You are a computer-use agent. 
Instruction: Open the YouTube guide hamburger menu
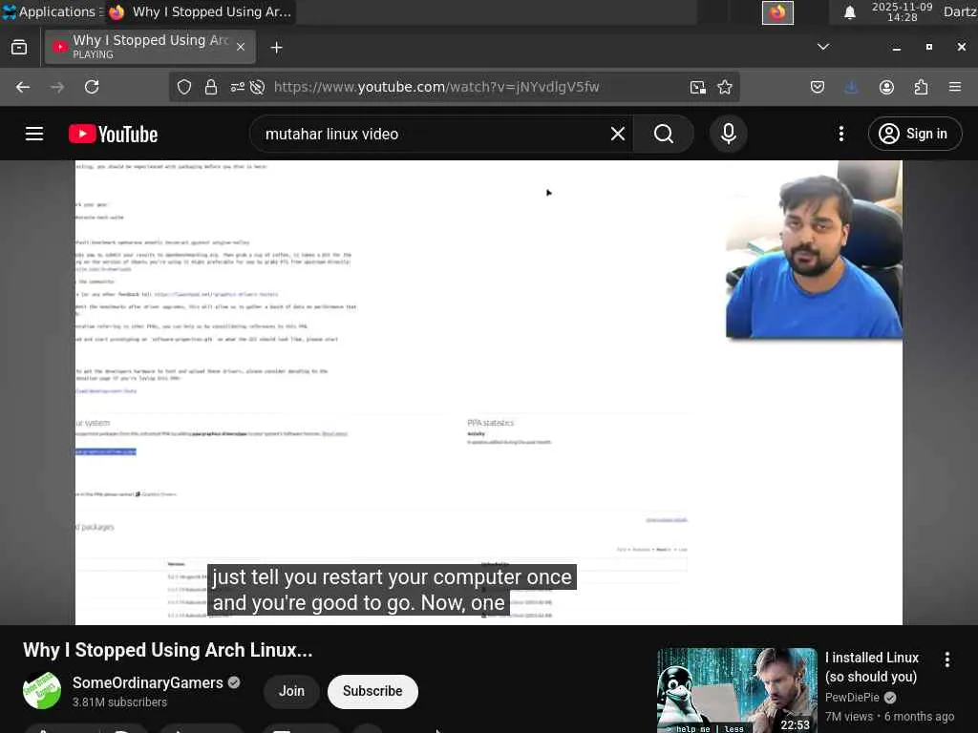coord(34,134)
